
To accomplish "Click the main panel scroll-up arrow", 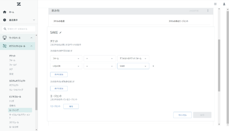I will pos(219,9).
